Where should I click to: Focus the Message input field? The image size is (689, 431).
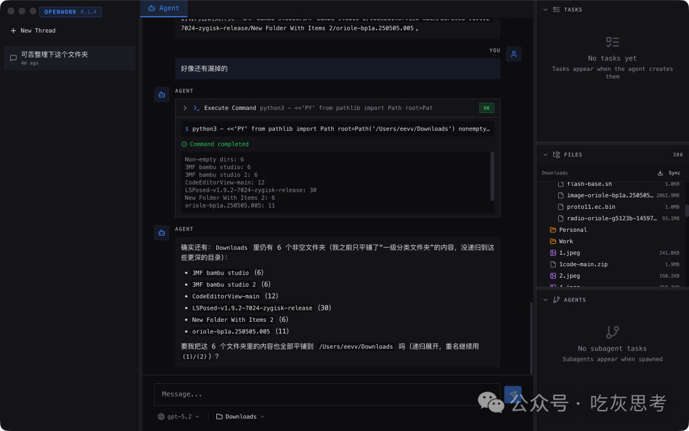[327, 394]
